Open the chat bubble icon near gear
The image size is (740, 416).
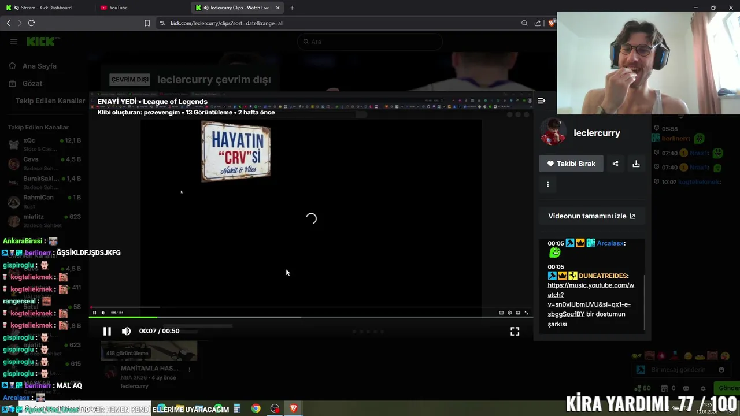686,388
